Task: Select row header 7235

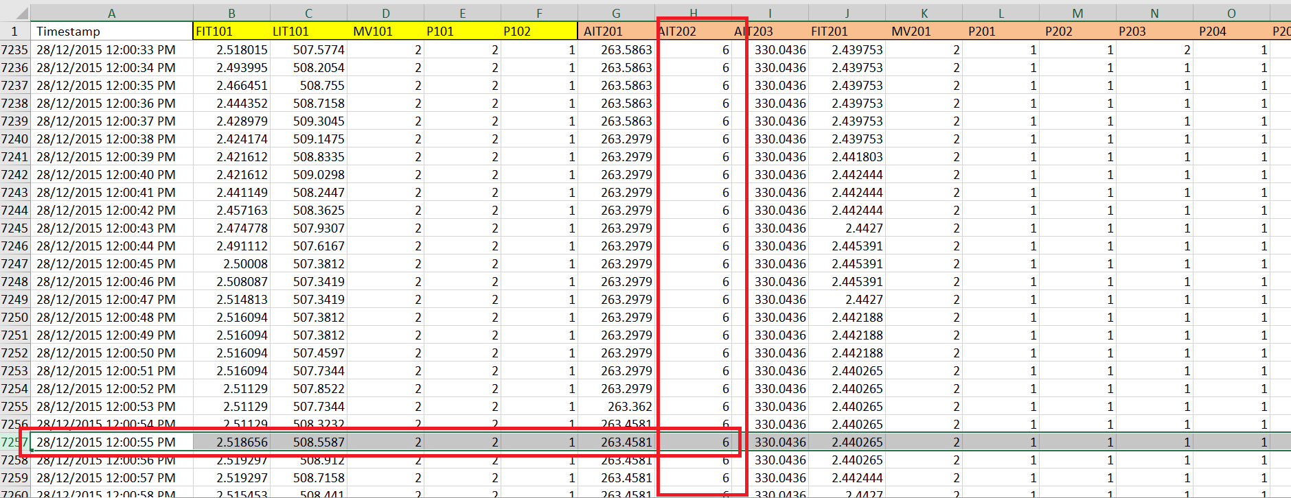Action: (x=15, y=49)
